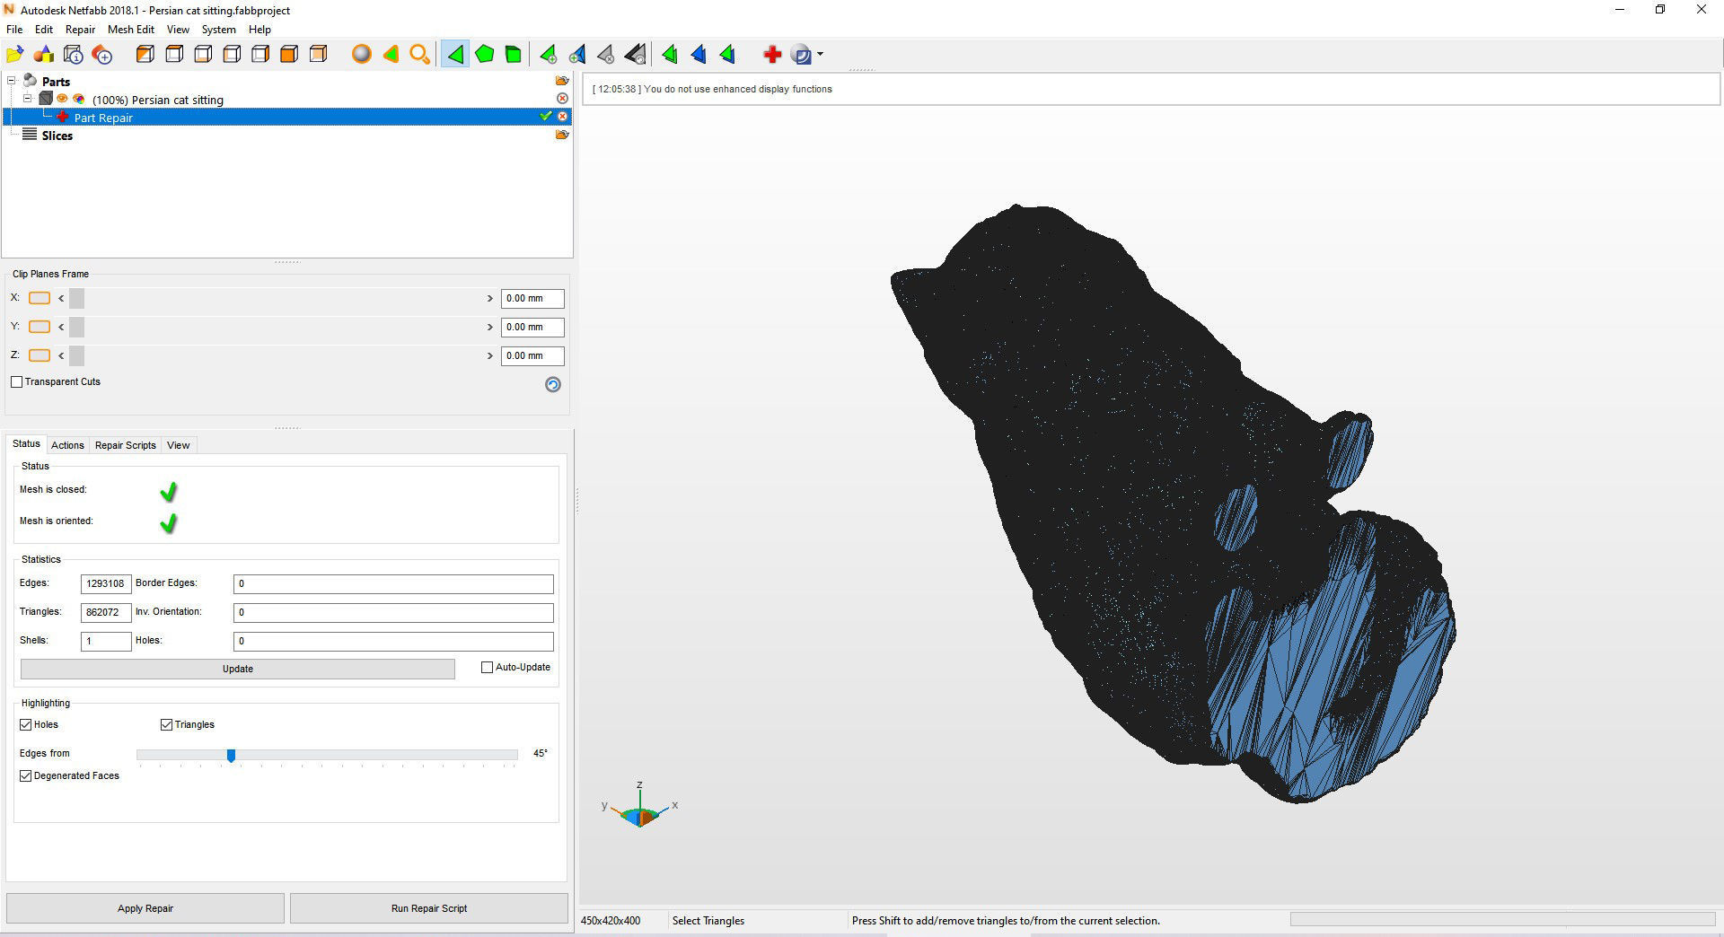Toggle the Y clip plane button
1724x937 pixels.
point(40,327)
